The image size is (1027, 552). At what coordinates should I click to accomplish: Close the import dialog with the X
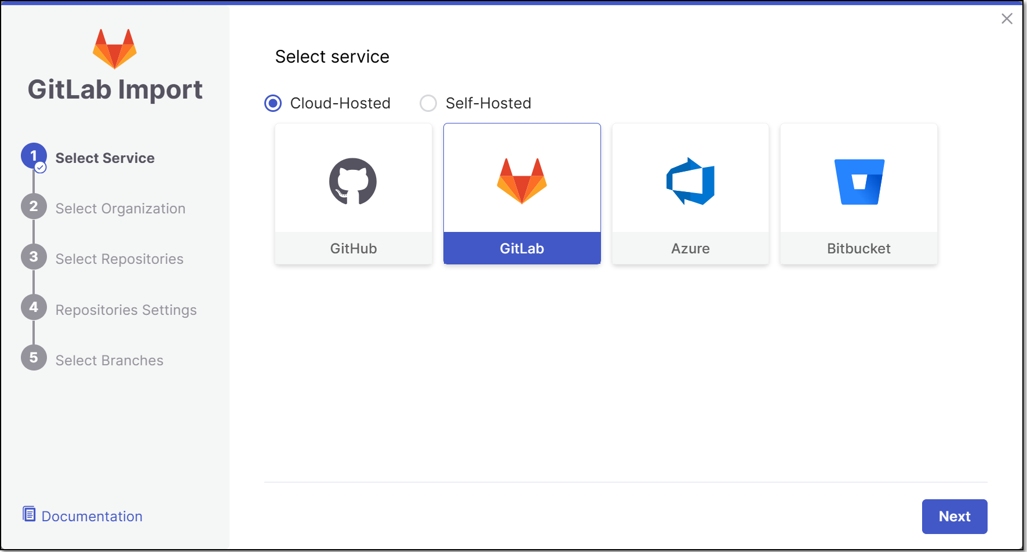[x=1007, y=19]
